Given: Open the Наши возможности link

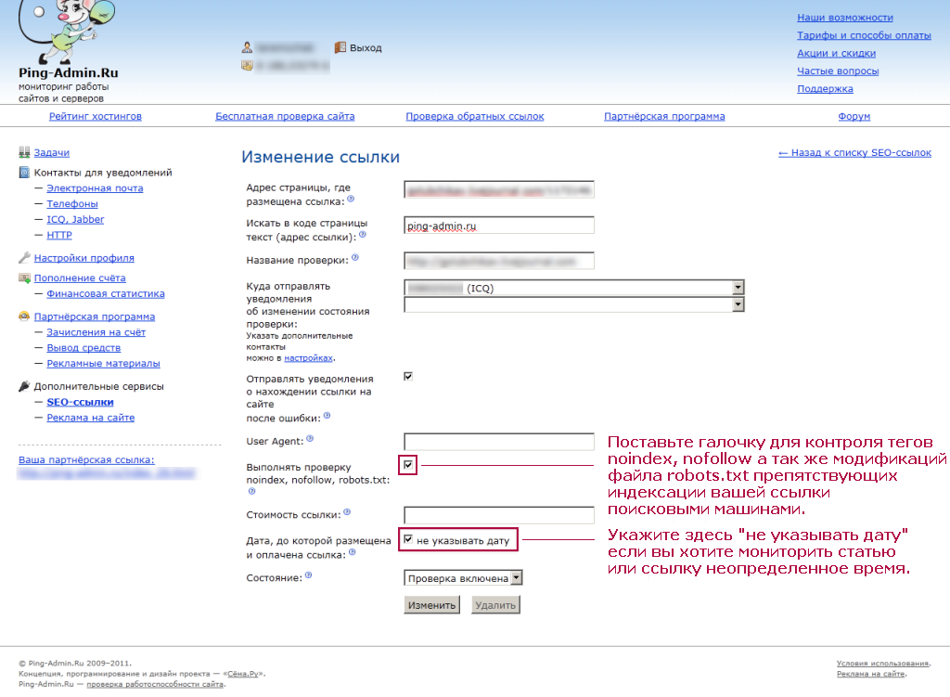Looking at the screenshot, I should [x=845, y=18].
